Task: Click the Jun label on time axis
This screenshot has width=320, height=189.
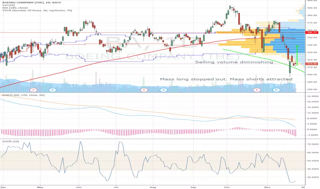Action: 79,187
